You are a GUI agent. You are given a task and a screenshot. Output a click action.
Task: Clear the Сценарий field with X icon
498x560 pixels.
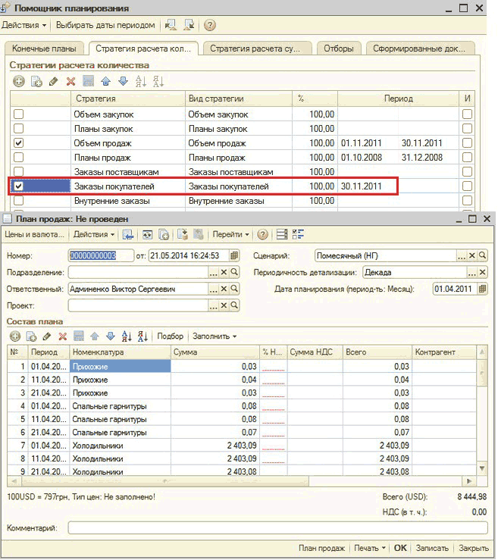pyautogui.click(x=471, y=255)
